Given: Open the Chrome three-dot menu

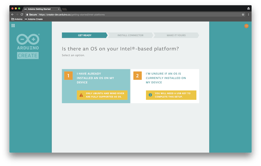Looking at the screenshot, I should pyautogui.click(x=248, y=15).
